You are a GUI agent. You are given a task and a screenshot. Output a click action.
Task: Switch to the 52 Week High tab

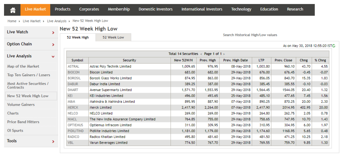(78, 37)
